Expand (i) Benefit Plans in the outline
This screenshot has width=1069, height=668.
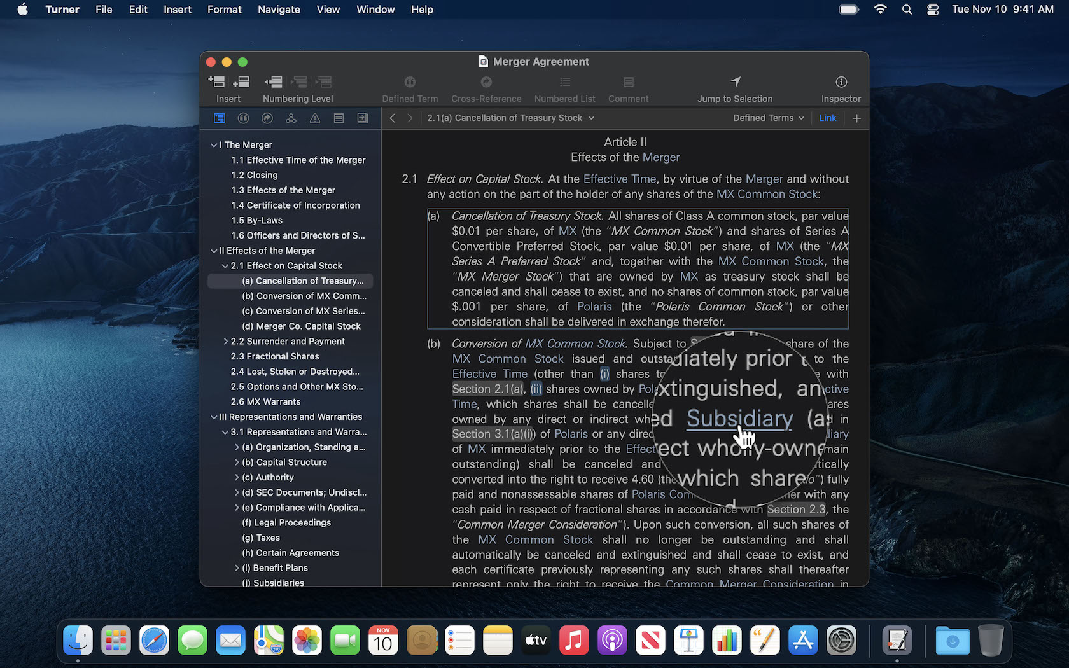pyautogui.click(x=237, y=568)
